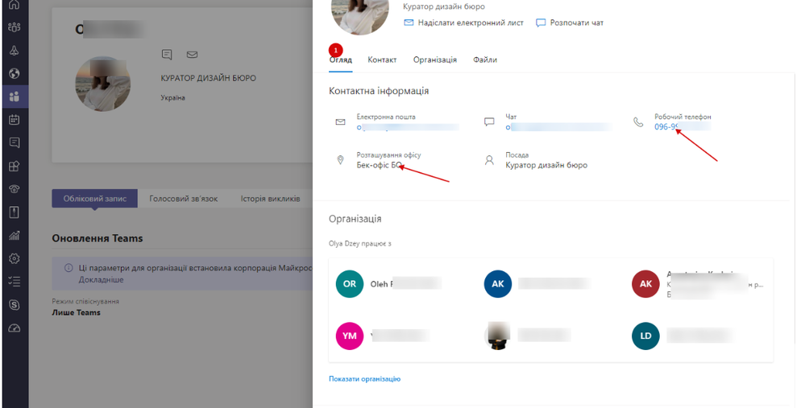
Task: Switch to the Огляд tab
Action: 340,60
